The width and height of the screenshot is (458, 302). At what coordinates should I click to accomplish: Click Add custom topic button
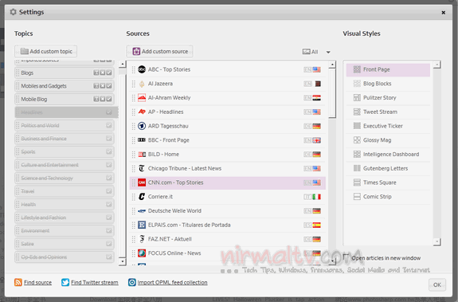tap(46, 52)
